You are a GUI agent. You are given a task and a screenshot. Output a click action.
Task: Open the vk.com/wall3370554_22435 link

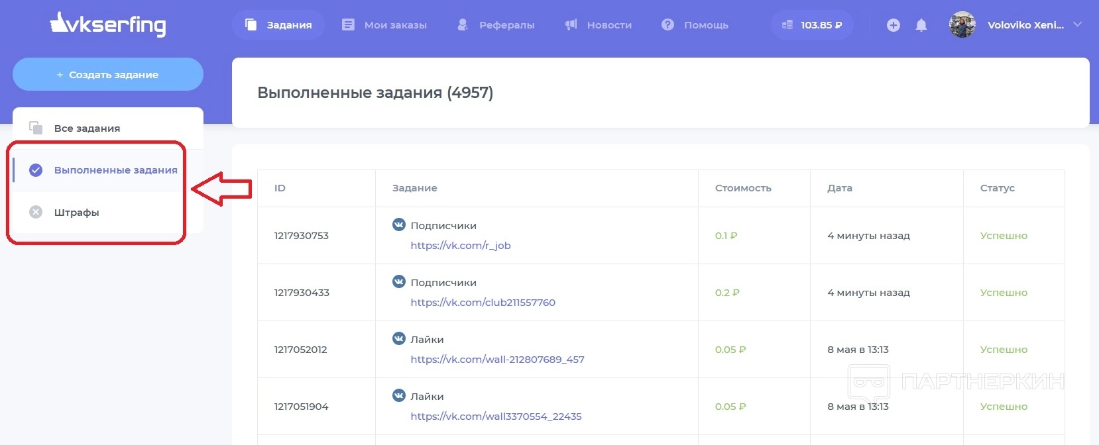pos(496,417)
